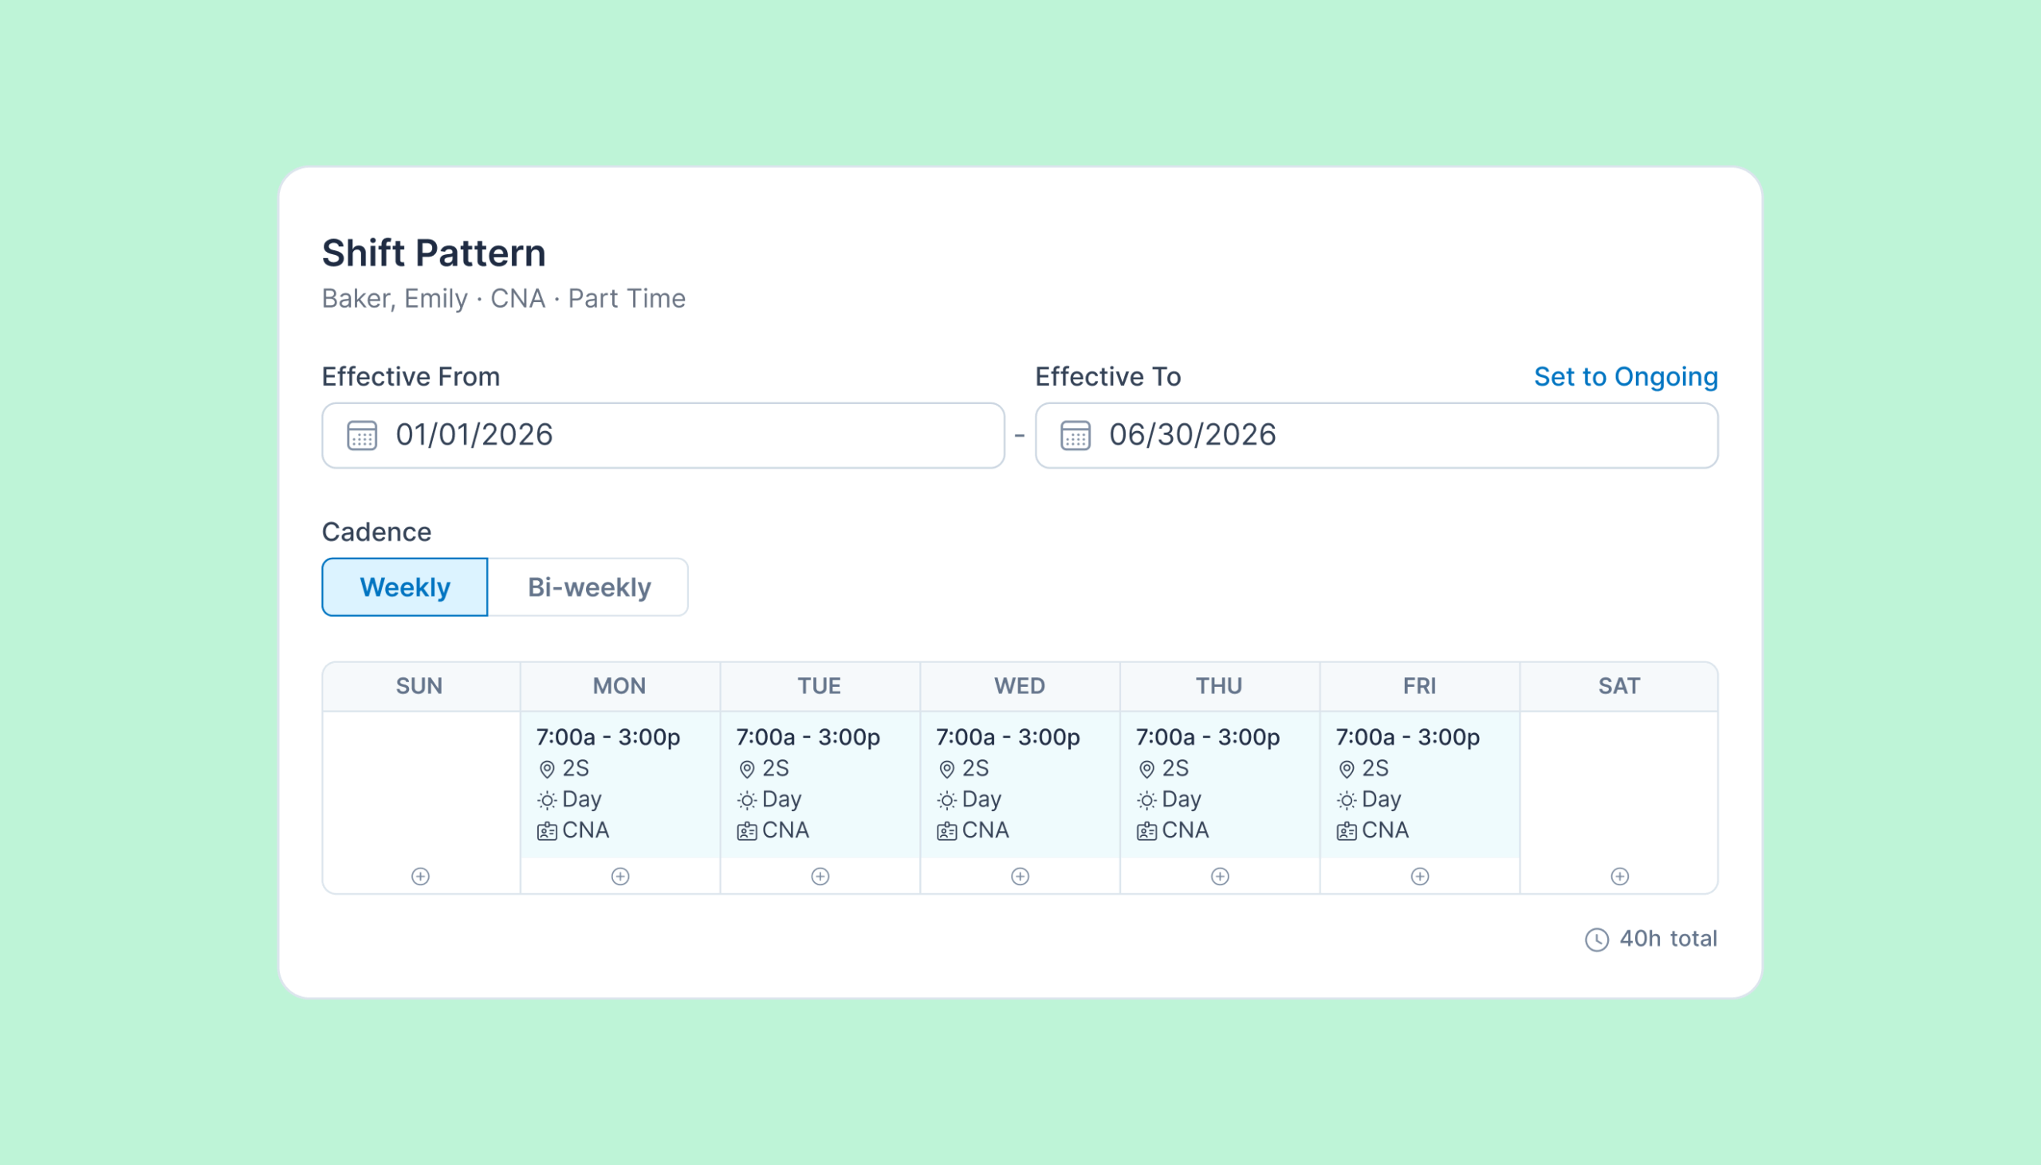Click the CNA badge icon in Thursday's shift
Screen dimensions: 2041x1165
(x=1147, y=831)
